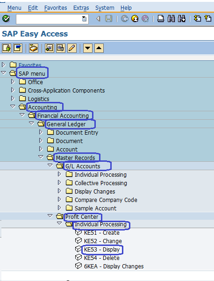
Task: Click the red Cancel icon
Action: pyautogui.click(x=145, y=19)
